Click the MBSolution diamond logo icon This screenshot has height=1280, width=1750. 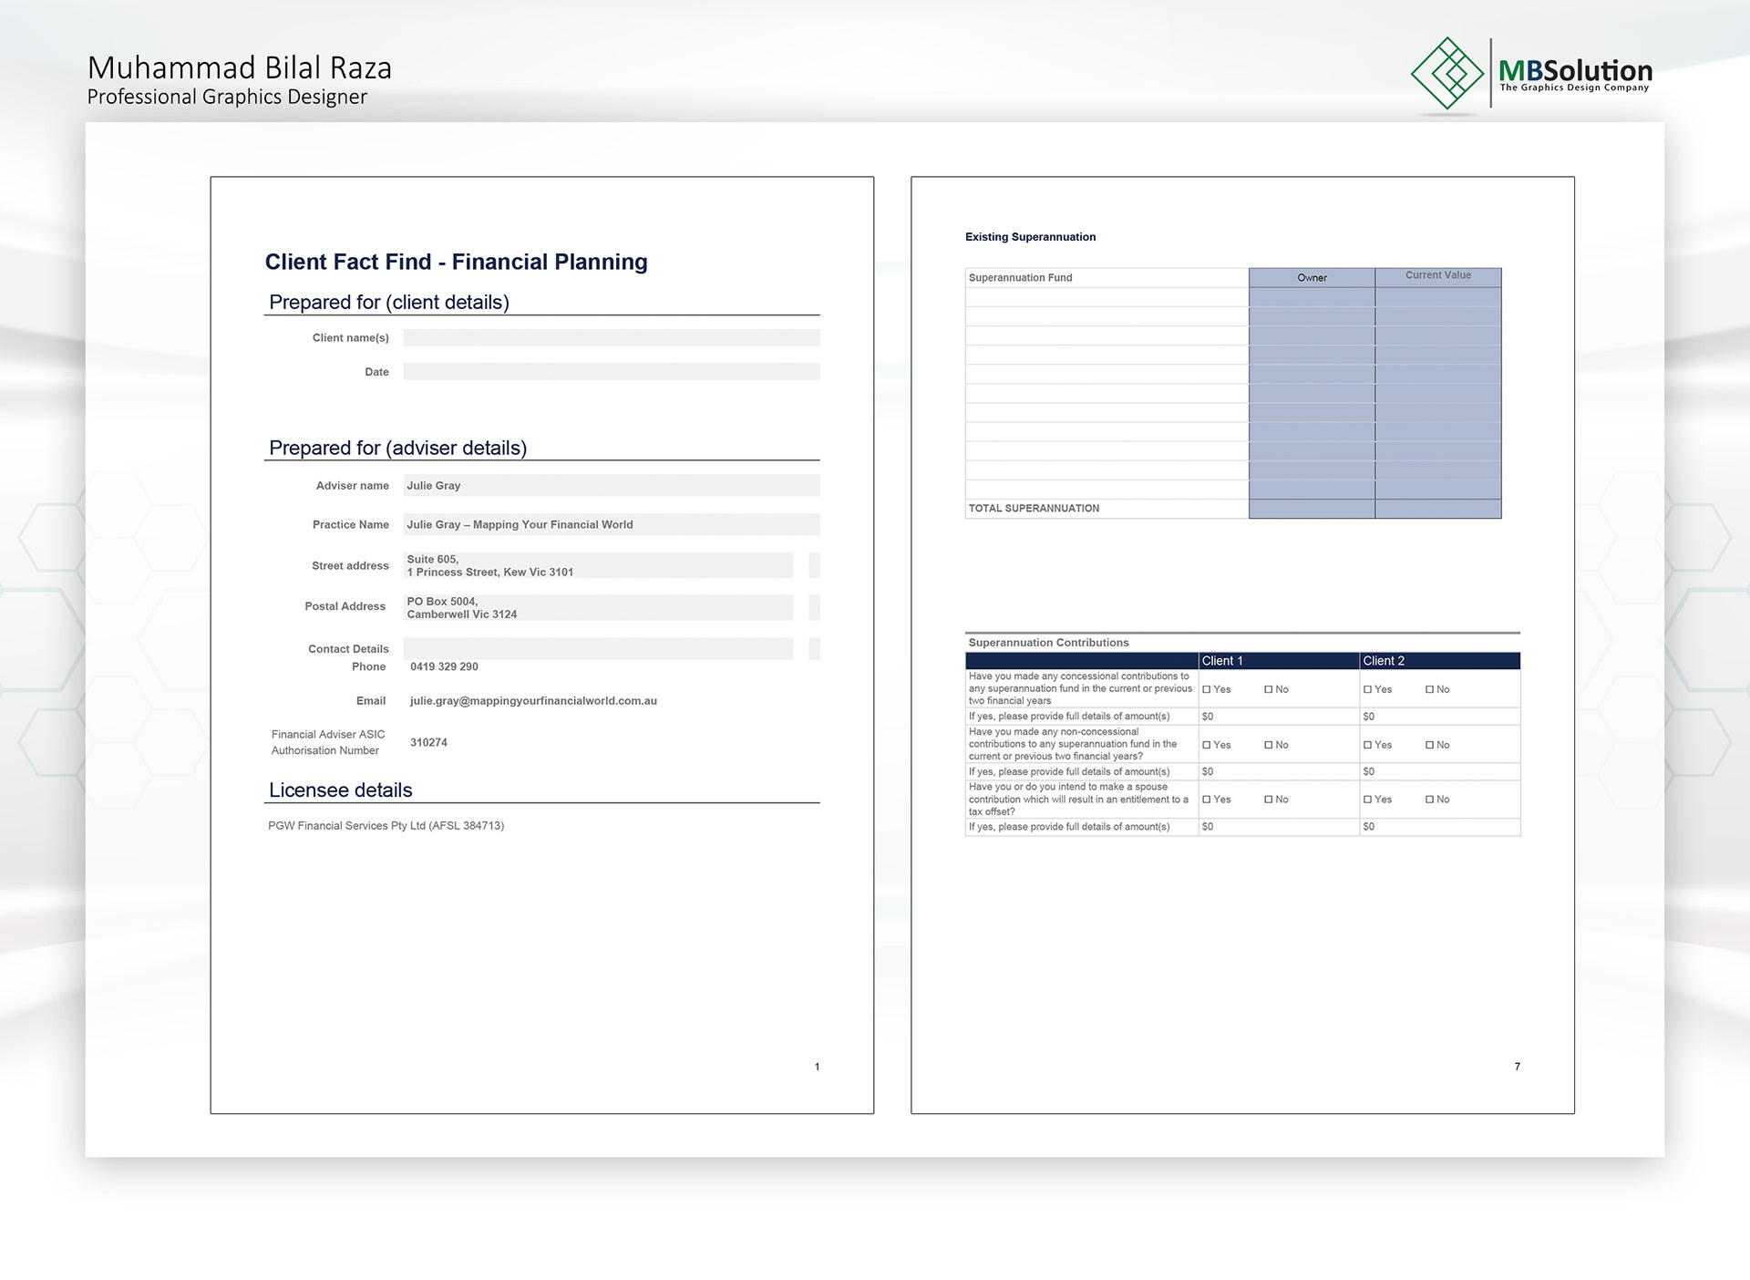click(x=1447, y=73)
